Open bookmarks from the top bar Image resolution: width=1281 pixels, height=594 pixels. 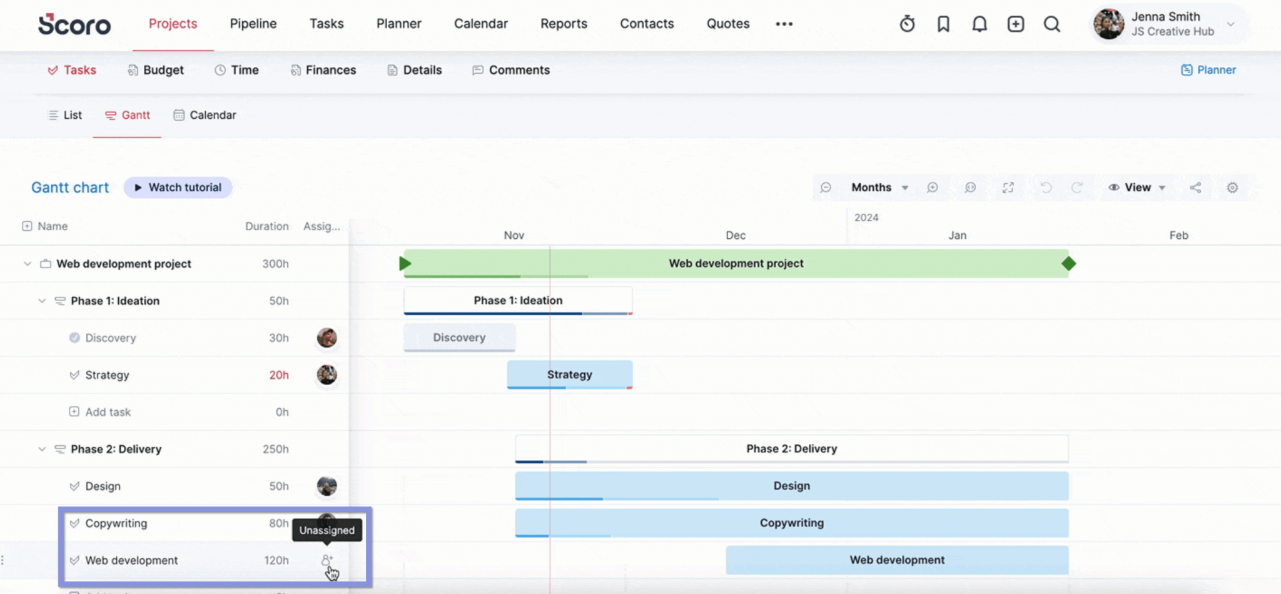click(x=943, y=23)
